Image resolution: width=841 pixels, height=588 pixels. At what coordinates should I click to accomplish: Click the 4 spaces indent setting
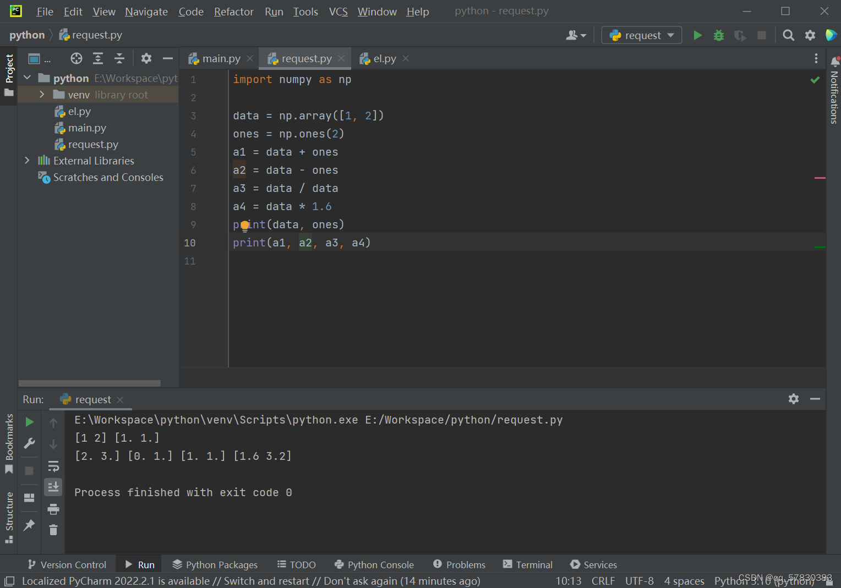[x=684, y=581]
